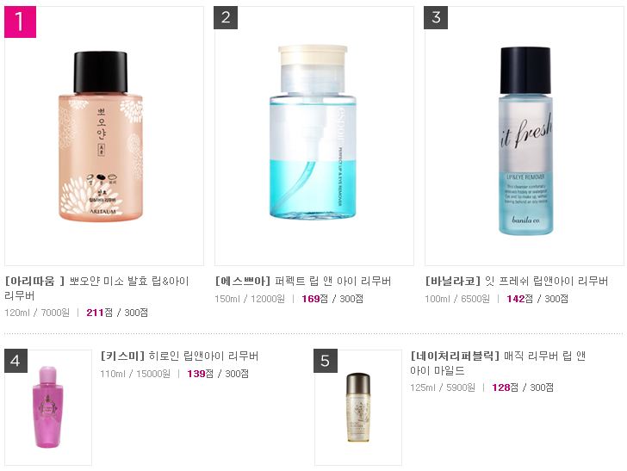Click the gray rank 5 badge
This screenshot has width=627, height=471.
pyautogui.click(x=326, y=361)
